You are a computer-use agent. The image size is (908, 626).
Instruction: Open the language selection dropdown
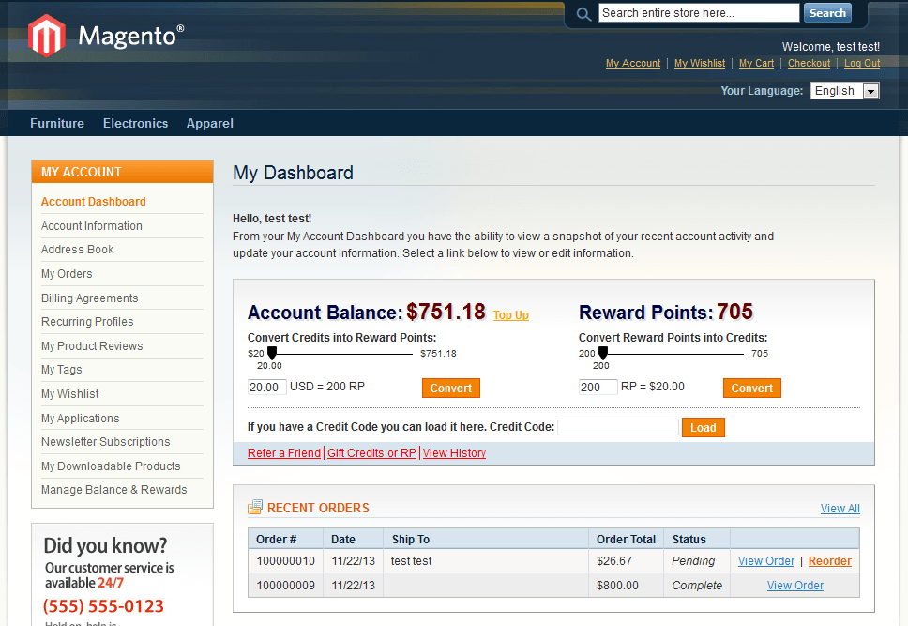click(870, 90)
